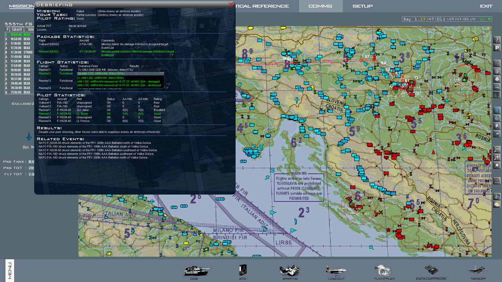Select Vulture1(DEAD) in Package Statistics
This screenshot has width=502, height=282.
[49, 44]
